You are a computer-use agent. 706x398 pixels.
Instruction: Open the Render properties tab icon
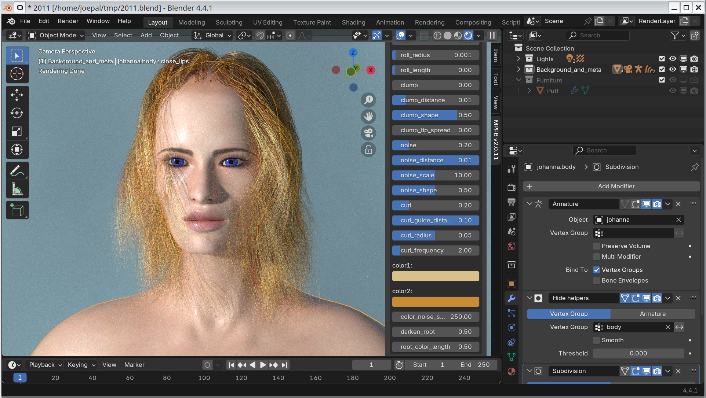point(512,187)
